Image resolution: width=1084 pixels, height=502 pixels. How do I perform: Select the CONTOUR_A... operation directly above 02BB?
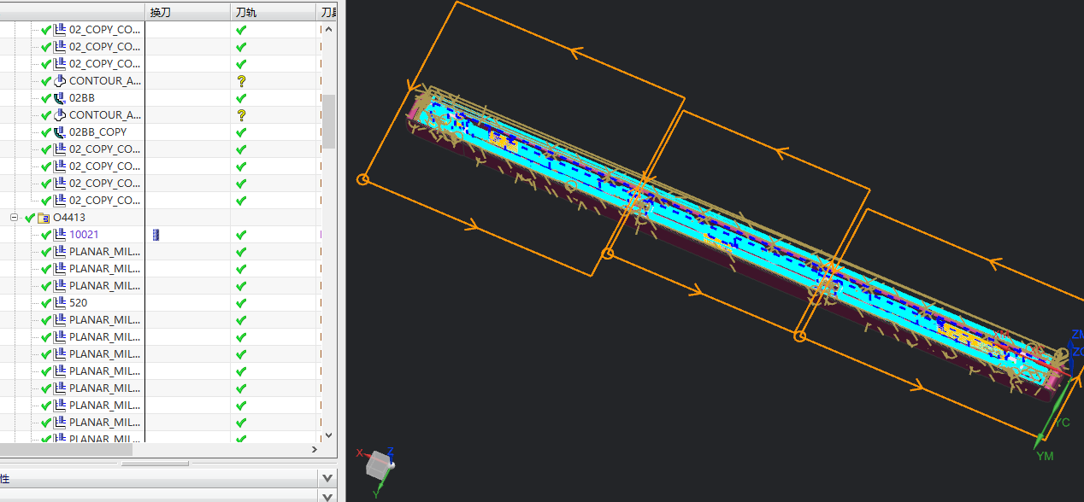point(105,81)
